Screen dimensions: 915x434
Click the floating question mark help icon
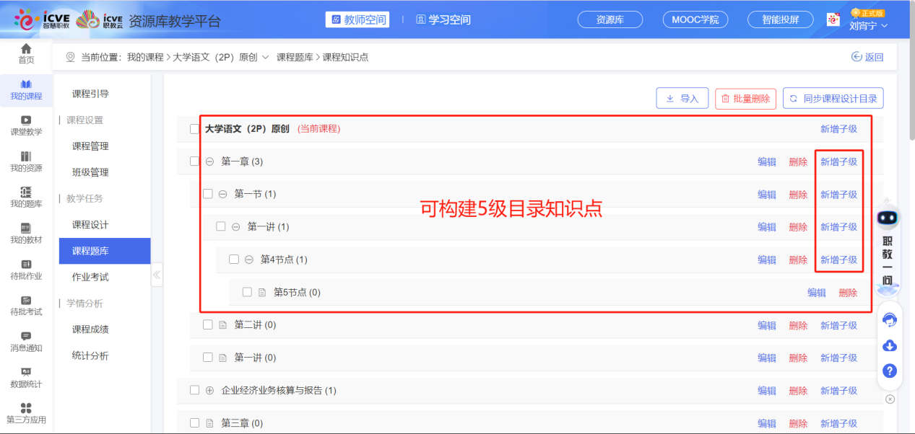(889, 371)
